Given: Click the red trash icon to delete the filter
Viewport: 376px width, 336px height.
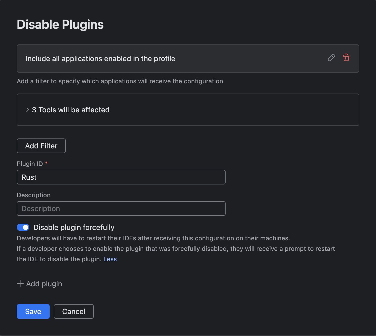Looking at the screenshot, I should (346, 58).
